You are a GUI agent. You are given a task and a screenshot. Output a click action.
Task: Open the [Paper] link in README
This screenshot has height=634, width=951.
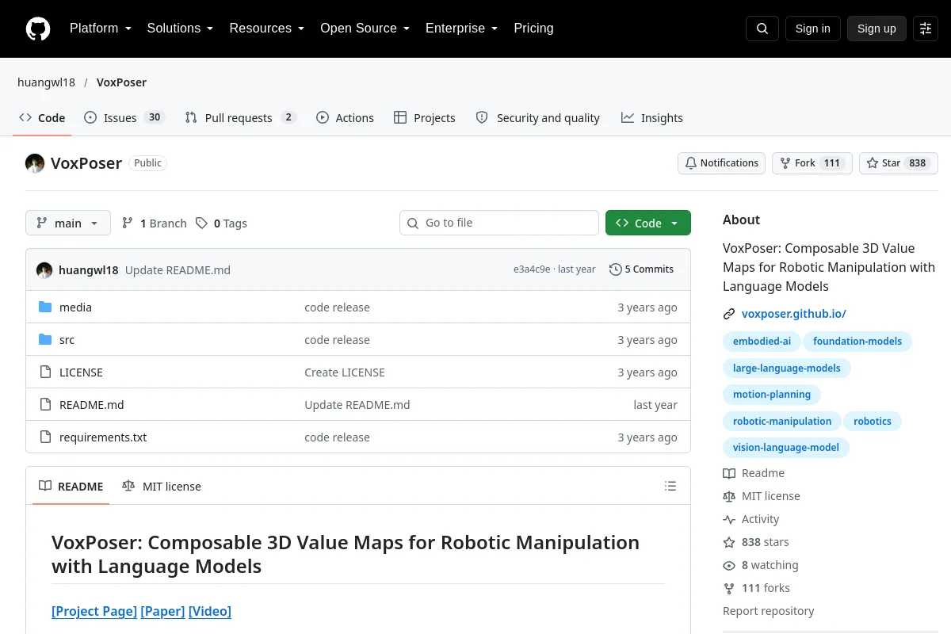pyautogui.click(x=162, y=611)
